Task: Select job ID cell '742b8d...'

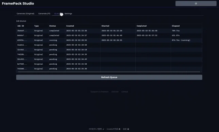Action: click(x=25, y=69)
